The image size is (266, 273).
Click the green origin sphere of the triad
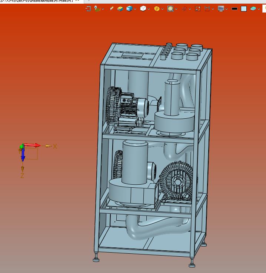coord(22,146)
